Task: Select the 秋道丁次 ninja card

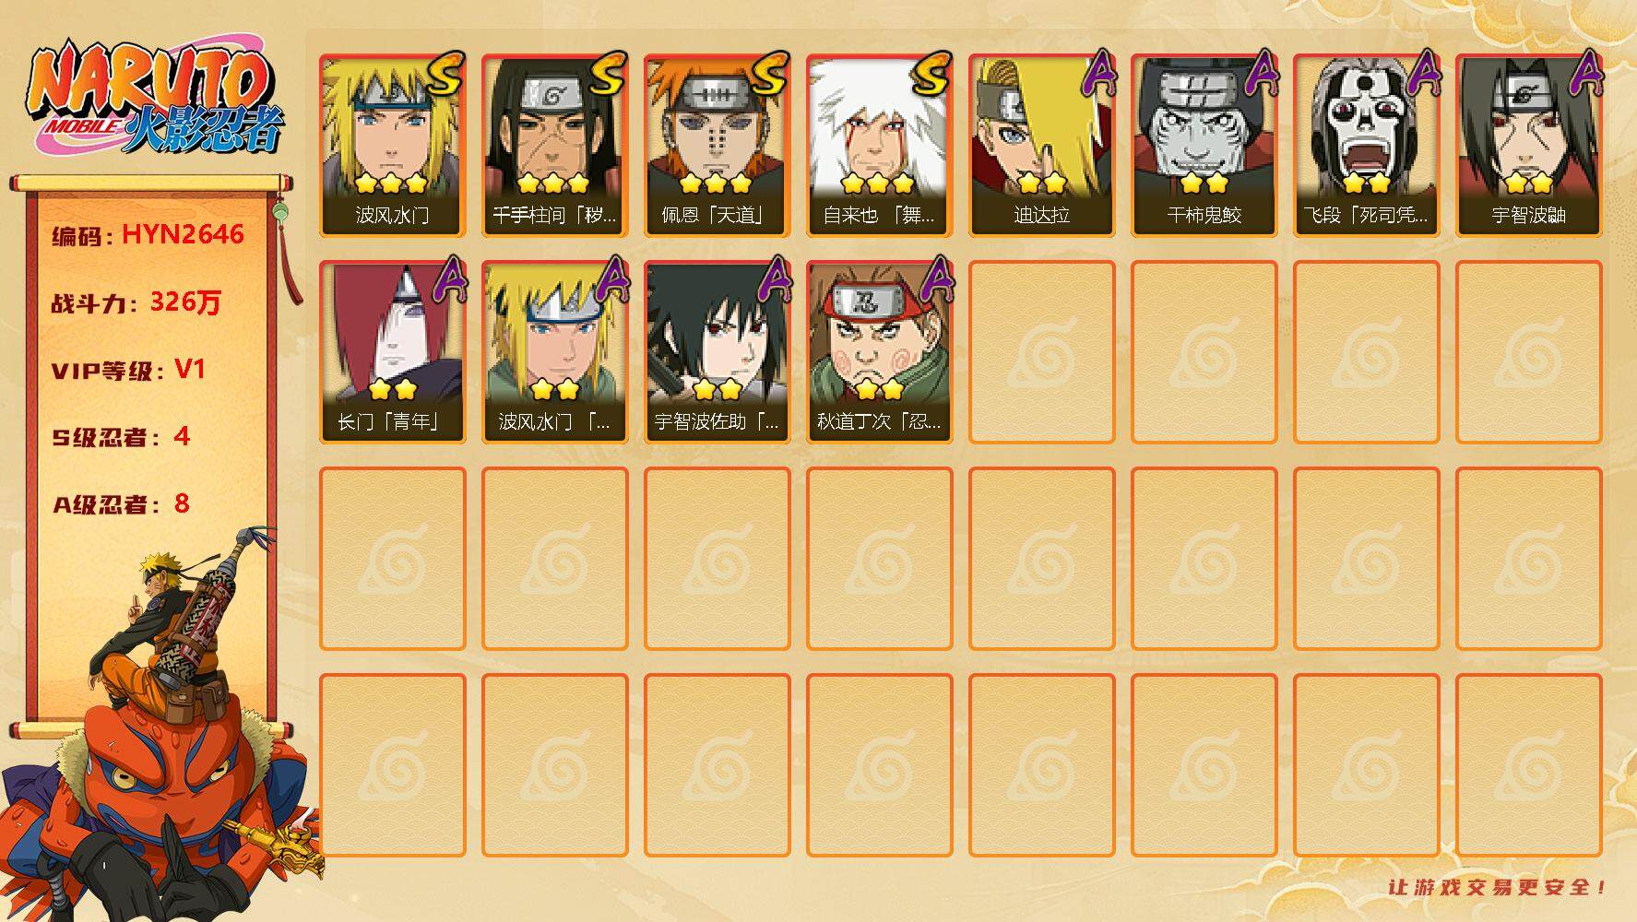Action: tap(879, 352)
